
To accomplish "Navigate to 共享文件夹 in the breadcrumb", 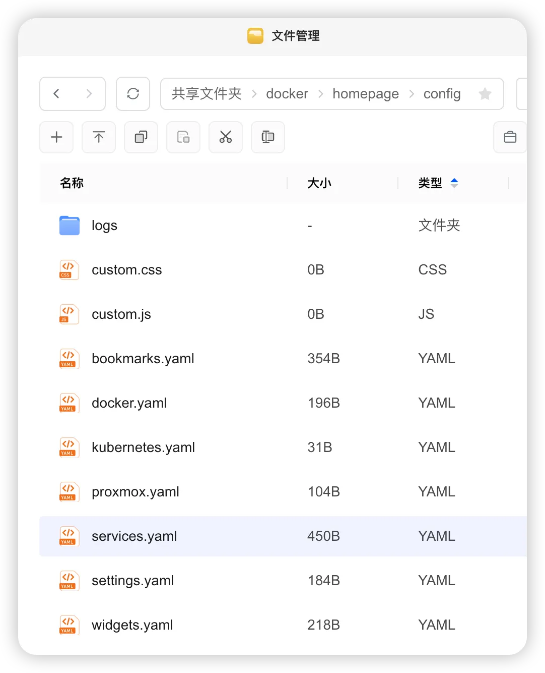I will pos(207,94).
